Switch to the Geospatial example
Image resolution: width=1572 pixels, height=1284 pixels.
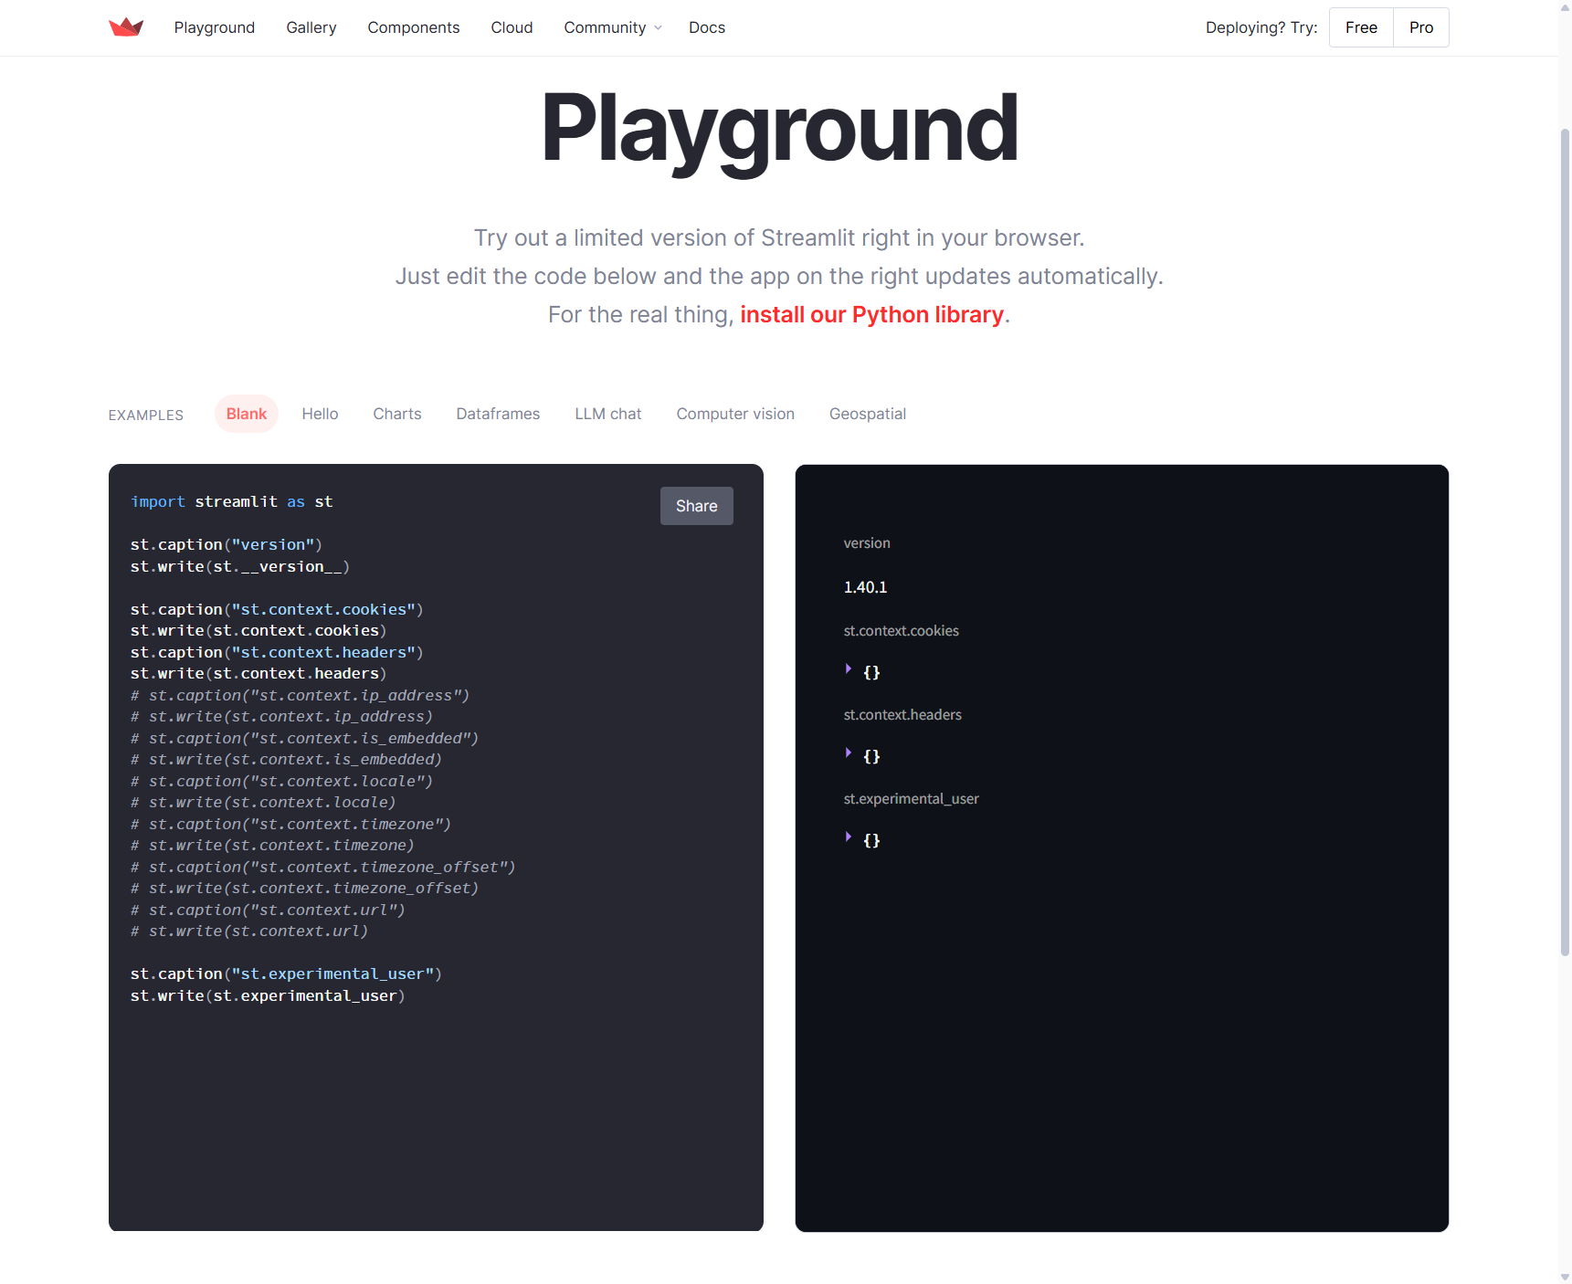pyautogui.click(x=867, y=414)
